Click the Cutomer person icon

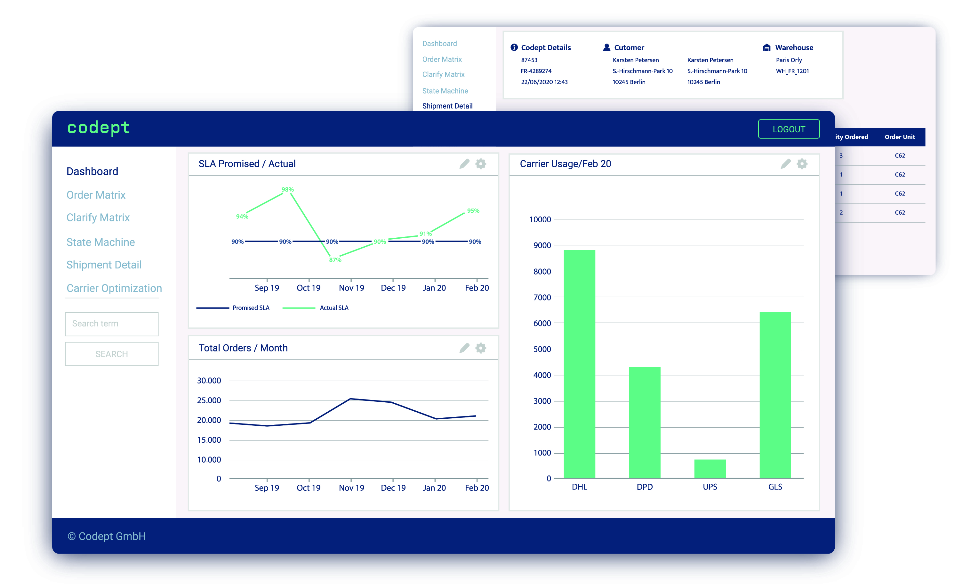click(606, 47)
